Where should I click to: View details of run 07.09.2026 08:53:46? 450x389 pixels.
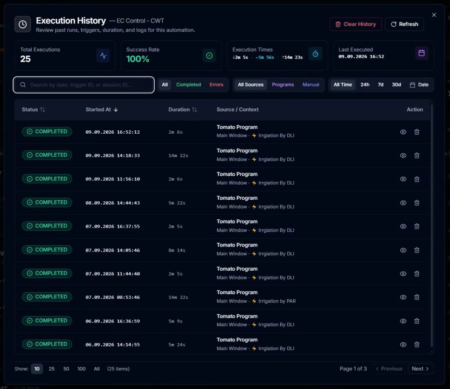click(403, 297)
